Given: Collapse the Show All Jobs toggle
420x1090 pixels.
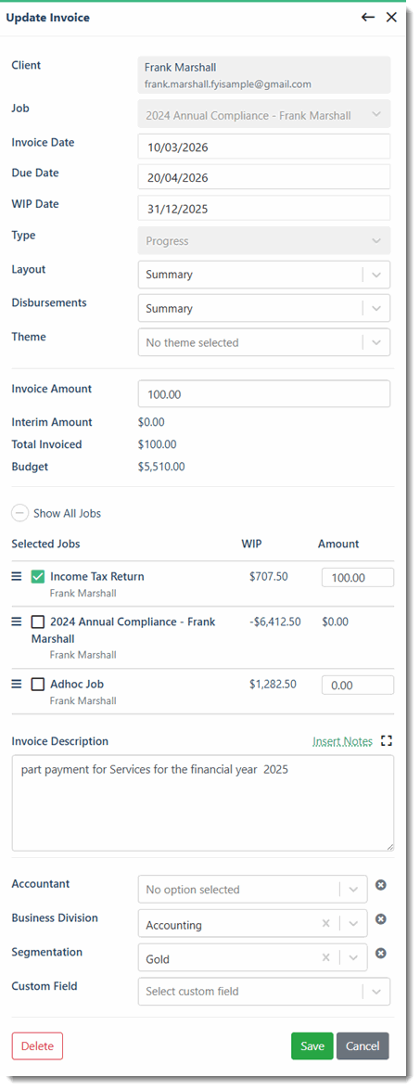Looking at the screenshot, I should (20, 514).
